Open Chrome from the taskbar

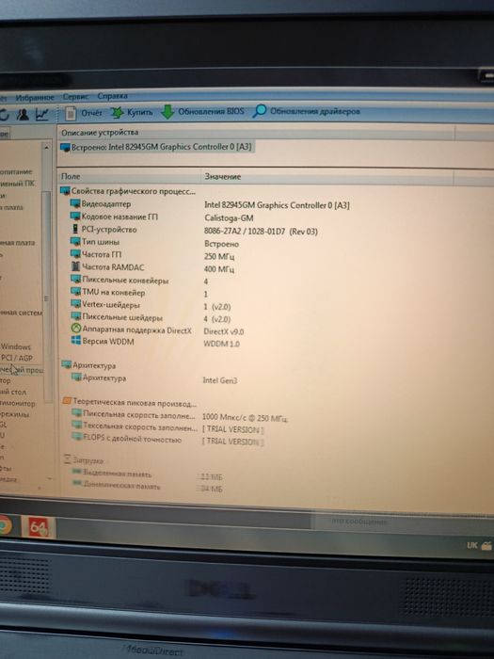tap(6, 525)
